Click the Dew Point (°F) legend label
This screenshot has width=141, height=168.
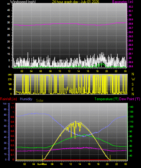(x=130, y=99)
